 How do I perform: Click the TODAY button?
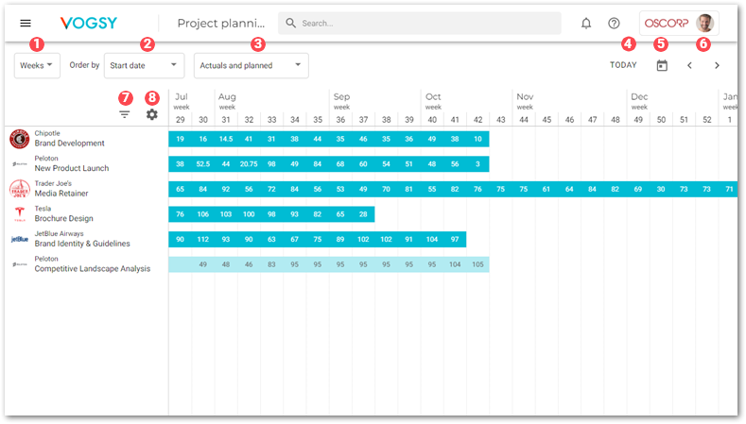pyautogui.click(x=623, y=65)
